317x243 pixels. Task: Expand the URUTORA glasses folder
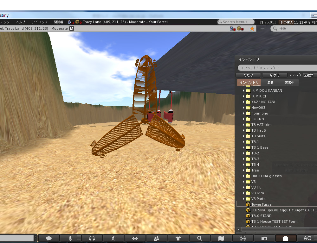(243, 176)
